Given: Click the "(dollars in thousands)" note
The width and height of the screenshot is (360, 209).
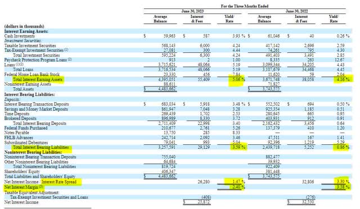Looking at the screenshot, I should (x=24, y=26).
